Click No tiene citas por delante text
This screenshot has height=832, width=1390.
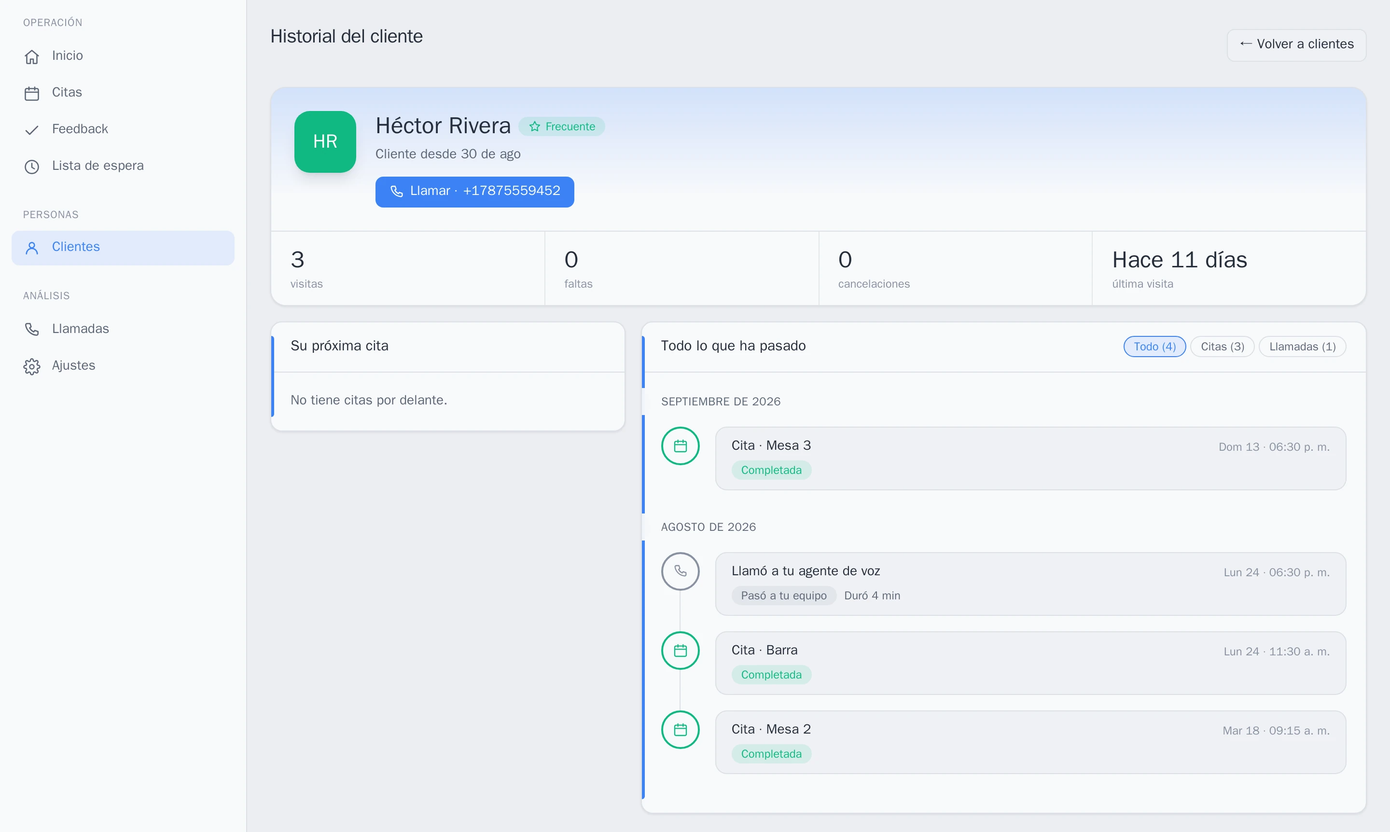point(368,400)
